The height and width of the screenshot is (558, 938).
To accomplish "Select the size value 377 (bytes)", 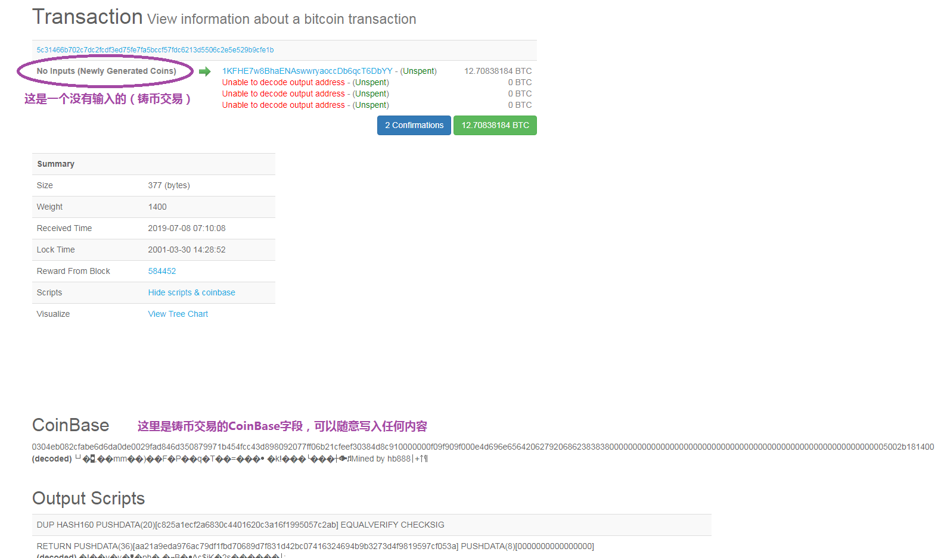I will (169, 185).
